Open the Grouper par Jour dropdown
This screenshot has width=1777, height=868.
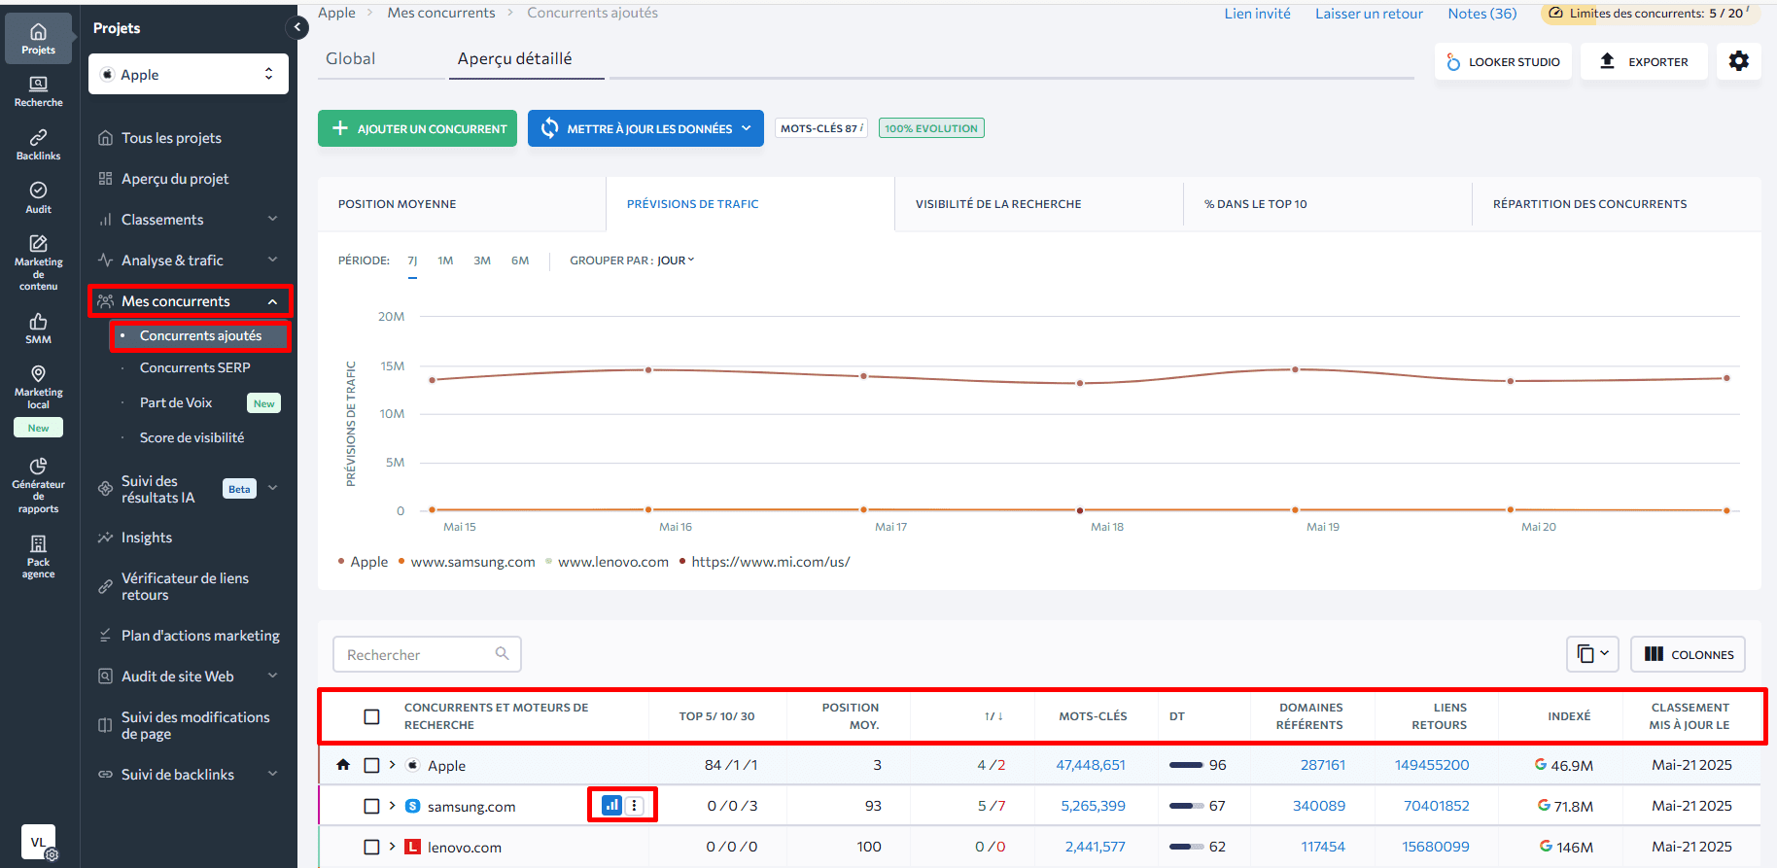coord(675,260)
